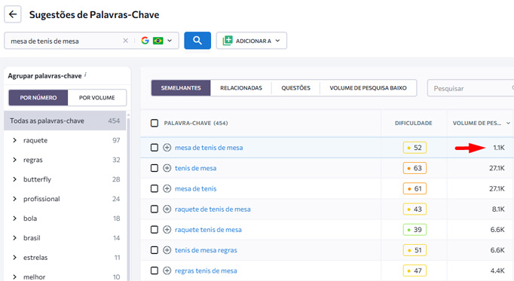This screenshot has width=514, height=281.
Task: Open the raquete tenis de mesa link
Action: (208, 230)
